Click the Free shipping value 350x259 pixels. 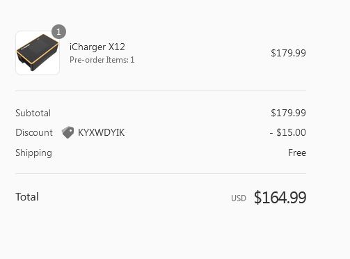click(x=297, y=152)
